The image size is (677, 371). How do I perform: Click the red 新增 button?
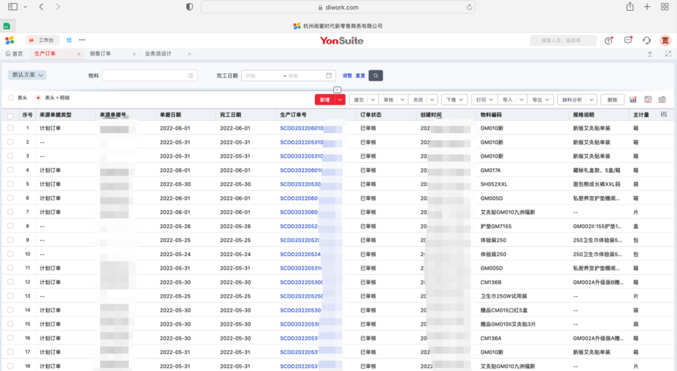tap(325, 99)
